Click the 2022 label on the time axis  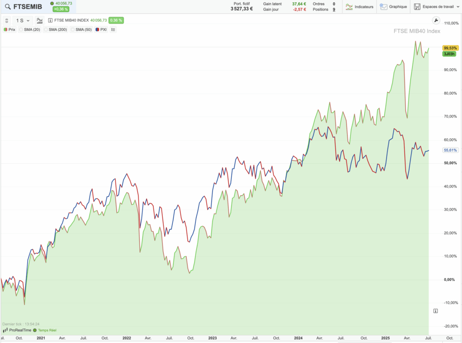(127, 338)
